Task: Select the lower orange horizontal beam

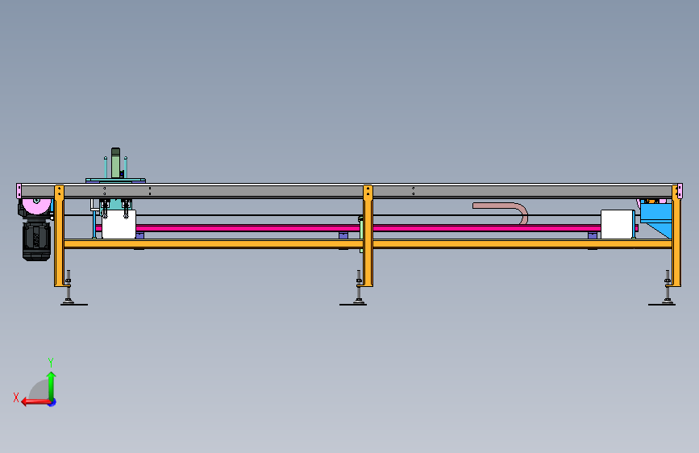Action: pos(368,244)
